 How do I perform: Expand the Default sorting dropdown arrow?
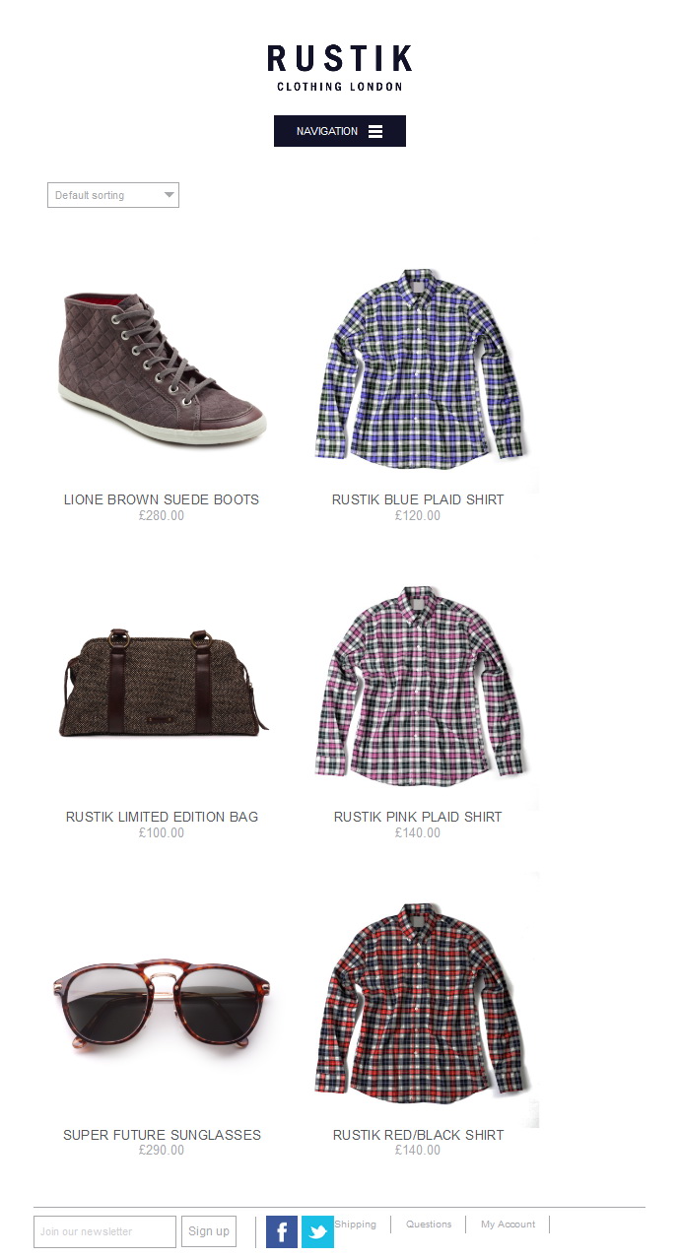(x=169, y=195)
